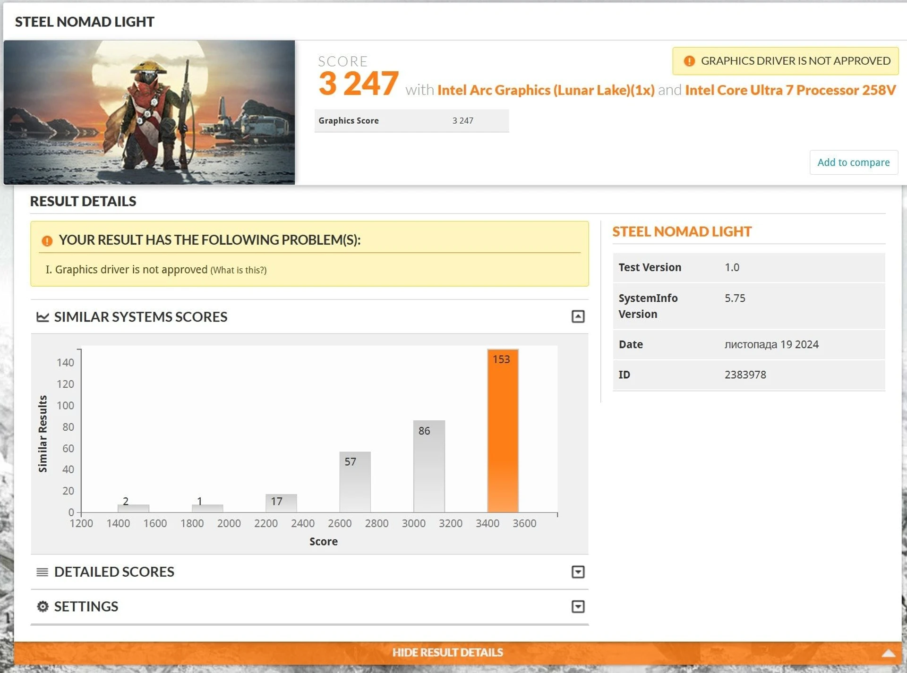Click the orange Steel Nomad Light sidebar heading
907x673 pixels.
682,231
